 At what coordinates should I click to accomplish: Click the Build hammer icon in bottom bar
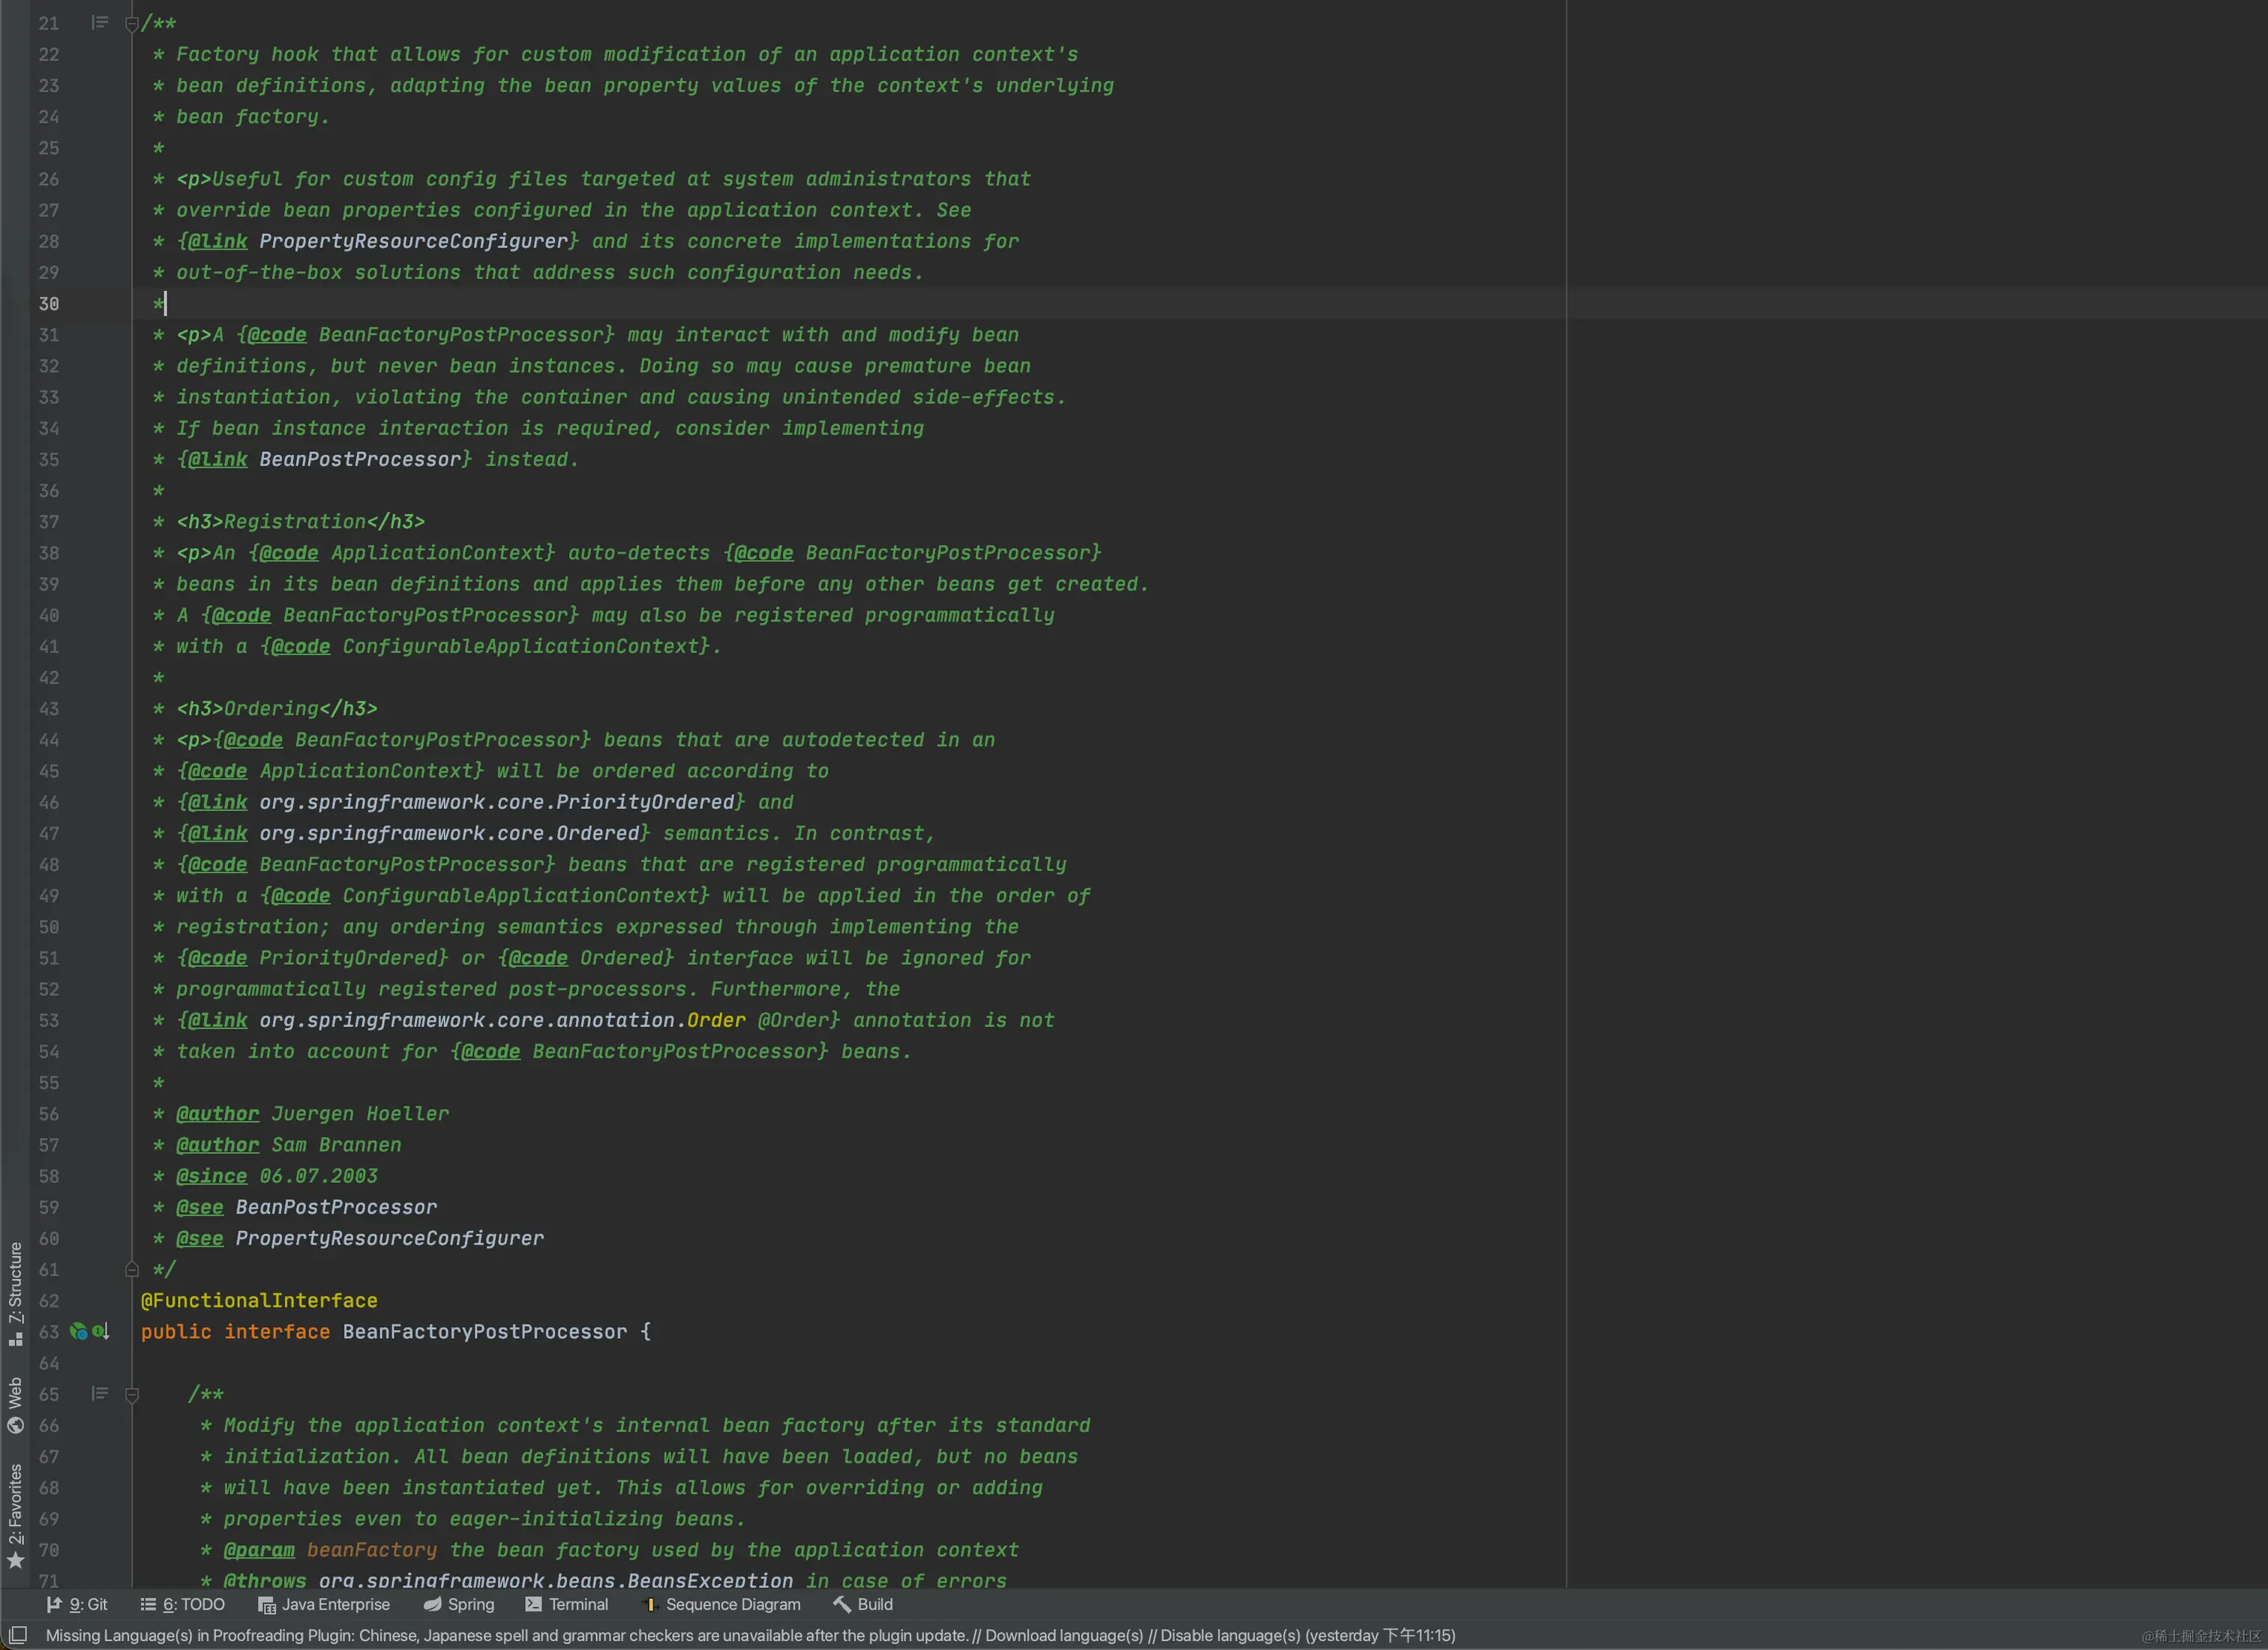pos(842,1604)
